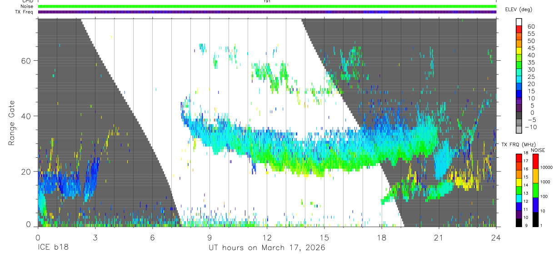558x257 pixels.
Task: Select the orange 1000–10000 block in NOISE scale
Action: click(x=535, y=175)
